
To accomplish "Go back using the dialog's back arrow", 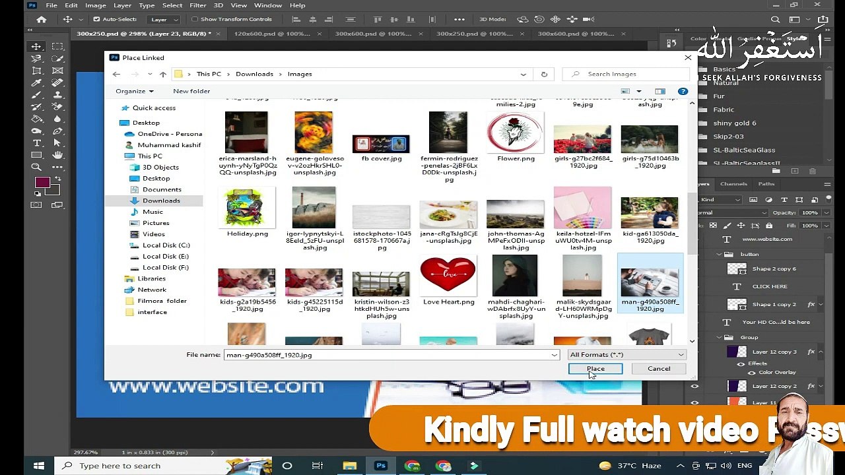I will pos(116,74).
